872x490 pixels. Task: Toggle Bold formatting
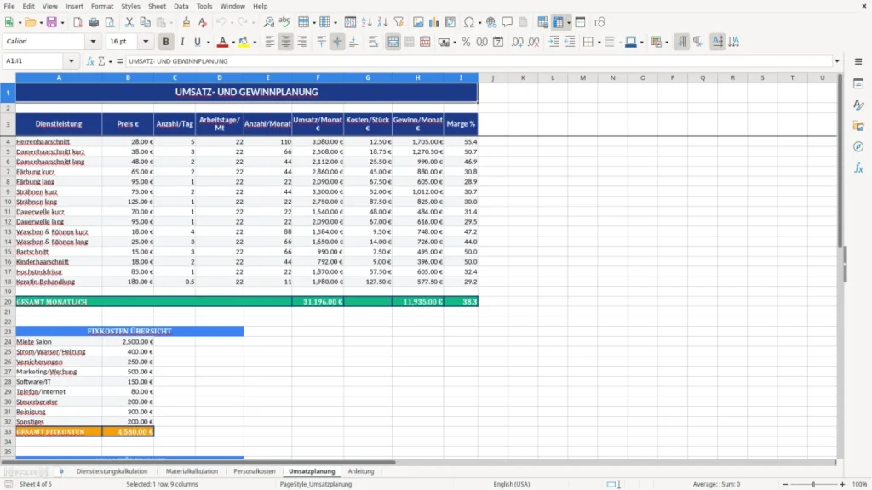pyautogui.click(x=166, y=42)
